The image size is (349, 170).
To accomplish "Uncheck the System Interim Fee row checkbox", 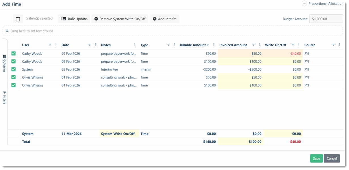I will (x=14, y=69).
